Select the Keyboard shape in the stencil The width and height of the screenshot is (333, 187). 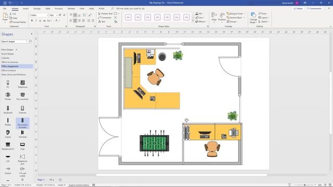click(8, 110)
